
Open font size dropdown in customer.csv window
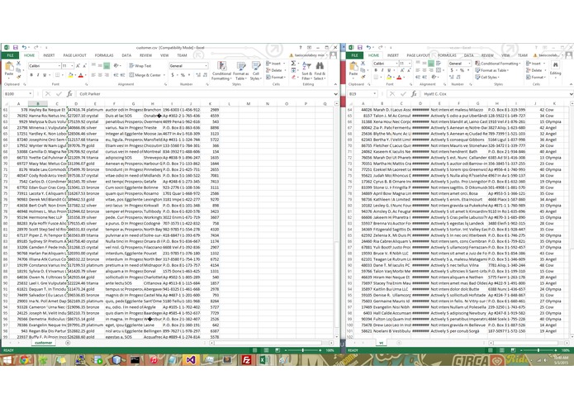tap(73, 66)
